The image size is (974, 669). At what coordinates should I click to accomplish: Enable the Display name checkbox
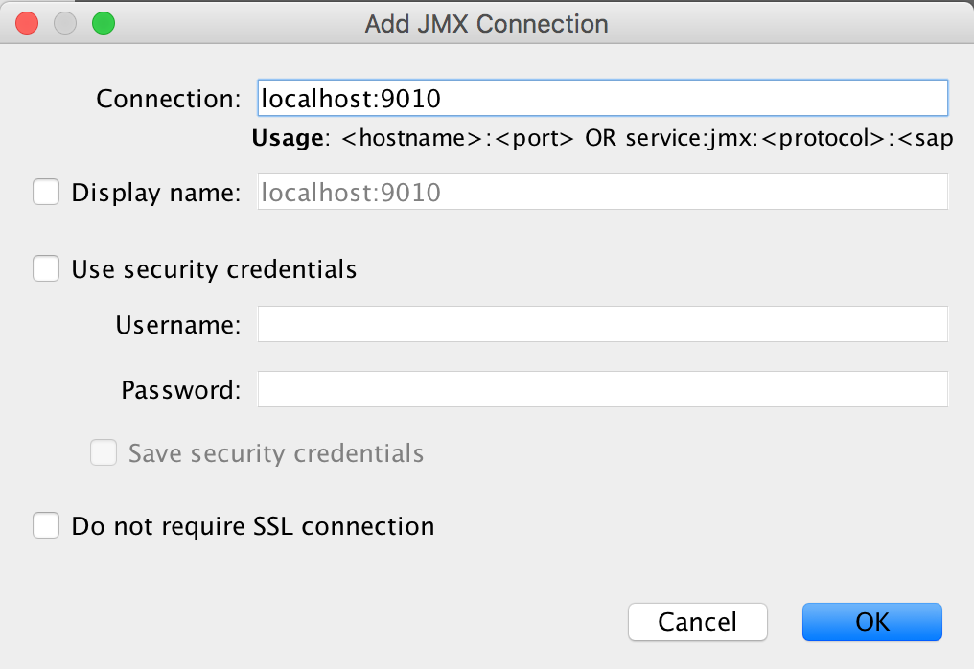[x=46, y=192]
